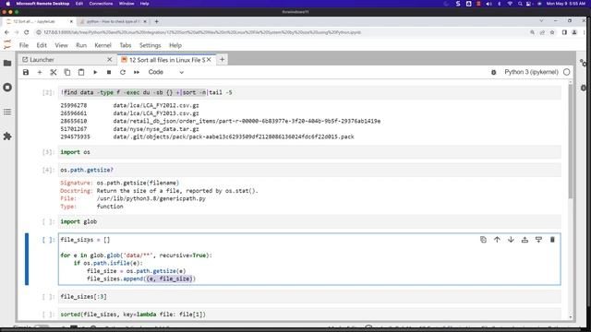Open the Connections menu in macOS menu bar
Screen dimensions: 591x332
(x=101, y=4)
